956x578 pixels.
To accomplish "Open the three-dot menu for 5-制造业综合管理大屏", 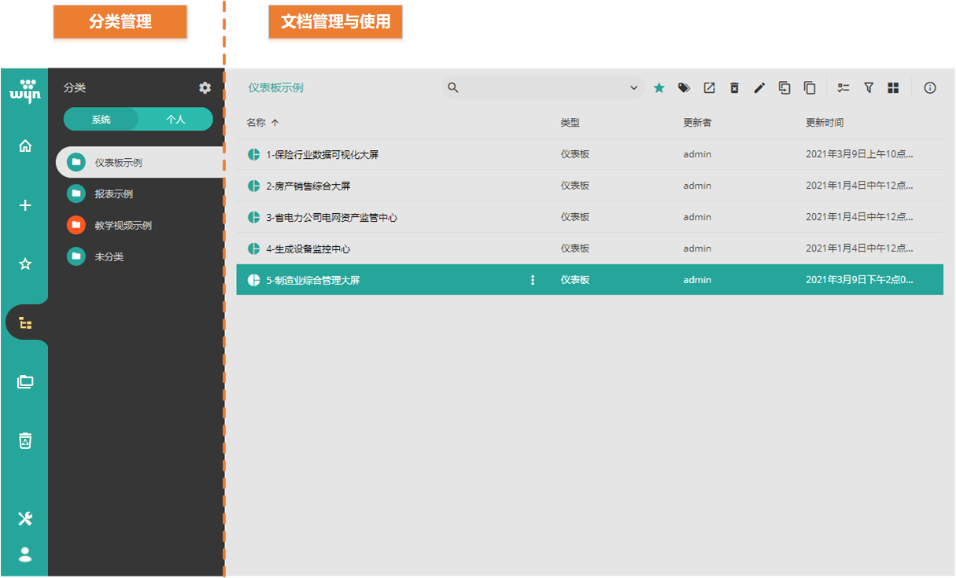I will tap(533, 280).
